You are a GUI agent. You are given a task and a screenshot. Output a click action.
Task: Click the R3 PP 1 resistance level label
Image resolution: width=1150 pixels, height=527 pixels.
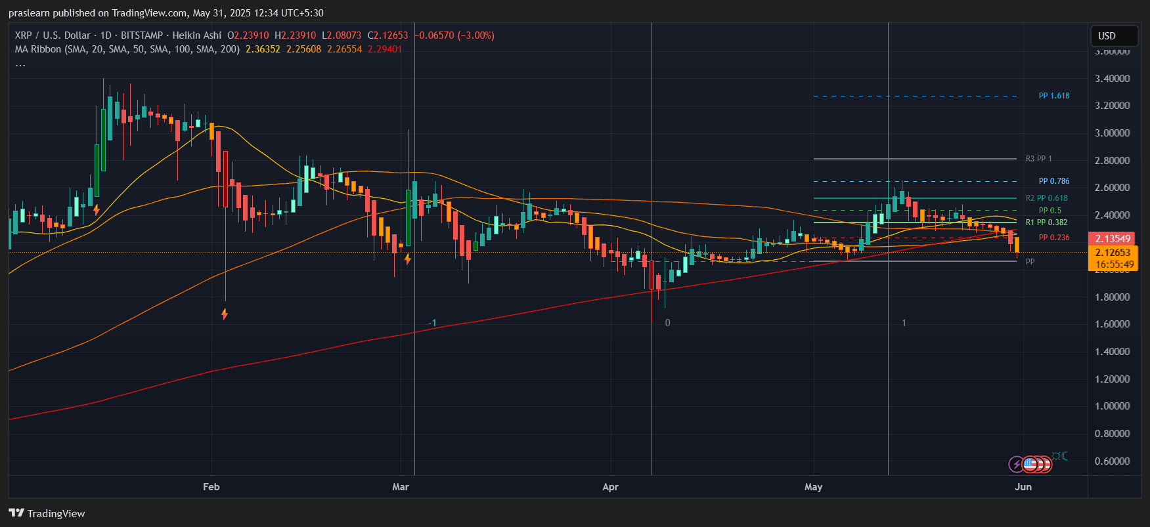pos(1039,159)
